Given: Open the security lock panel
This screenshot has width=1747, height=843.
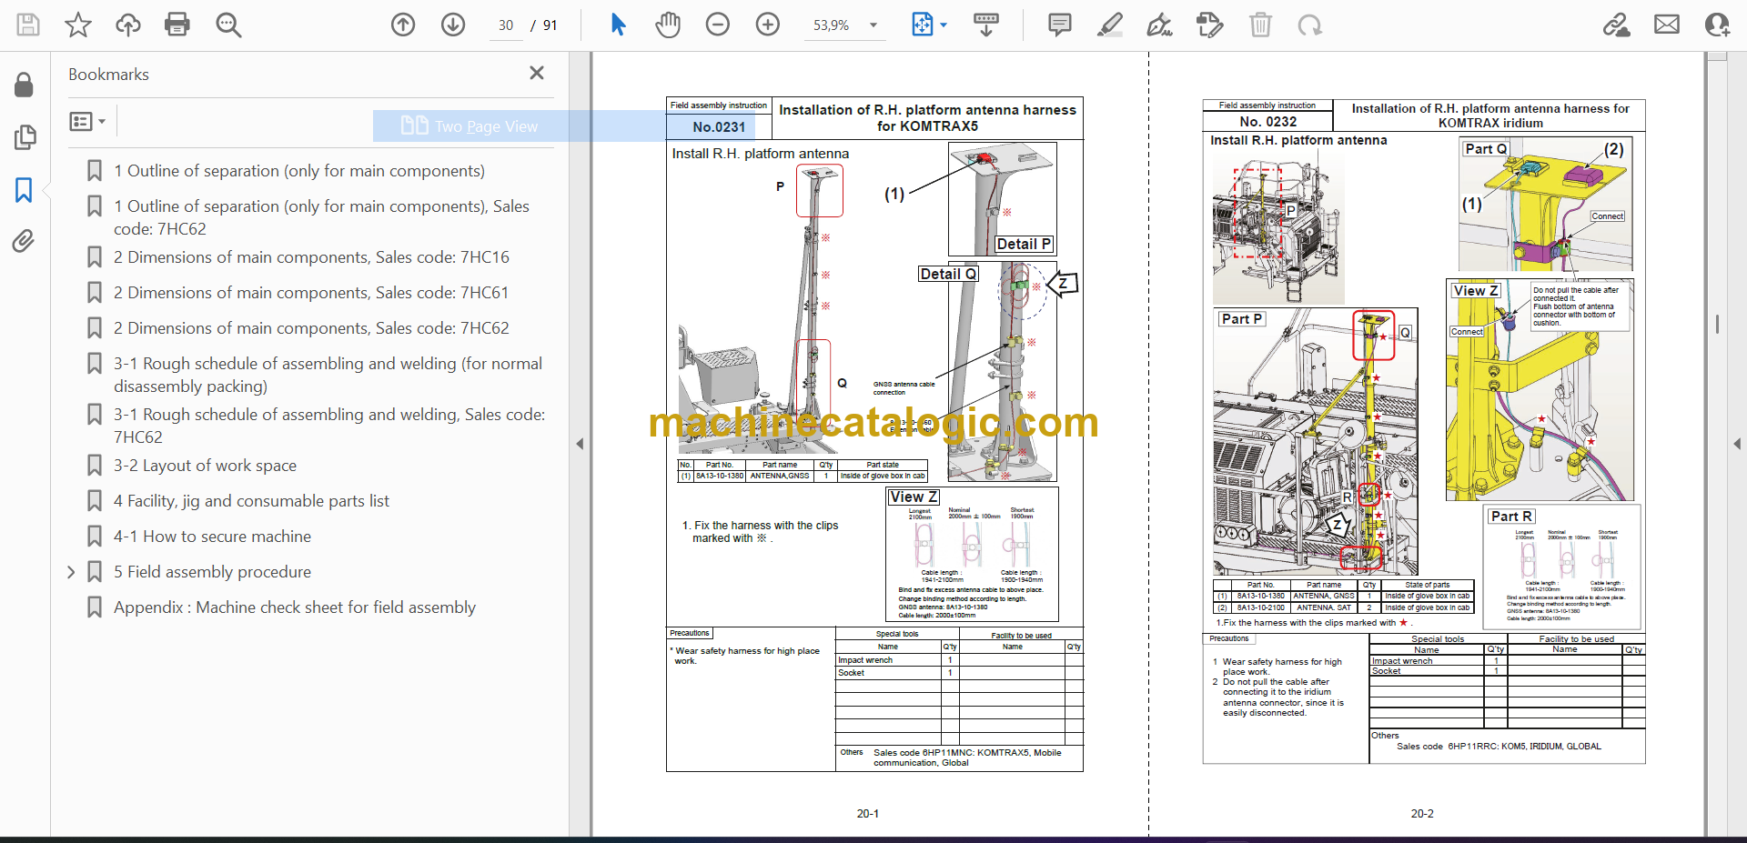Looking at the screenshot, I should pyautogui.click(x=25, y=85).
